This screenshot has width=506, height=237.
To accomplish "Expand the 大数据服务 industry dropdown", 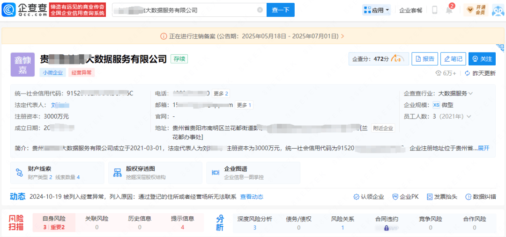I will pos(455,93).
